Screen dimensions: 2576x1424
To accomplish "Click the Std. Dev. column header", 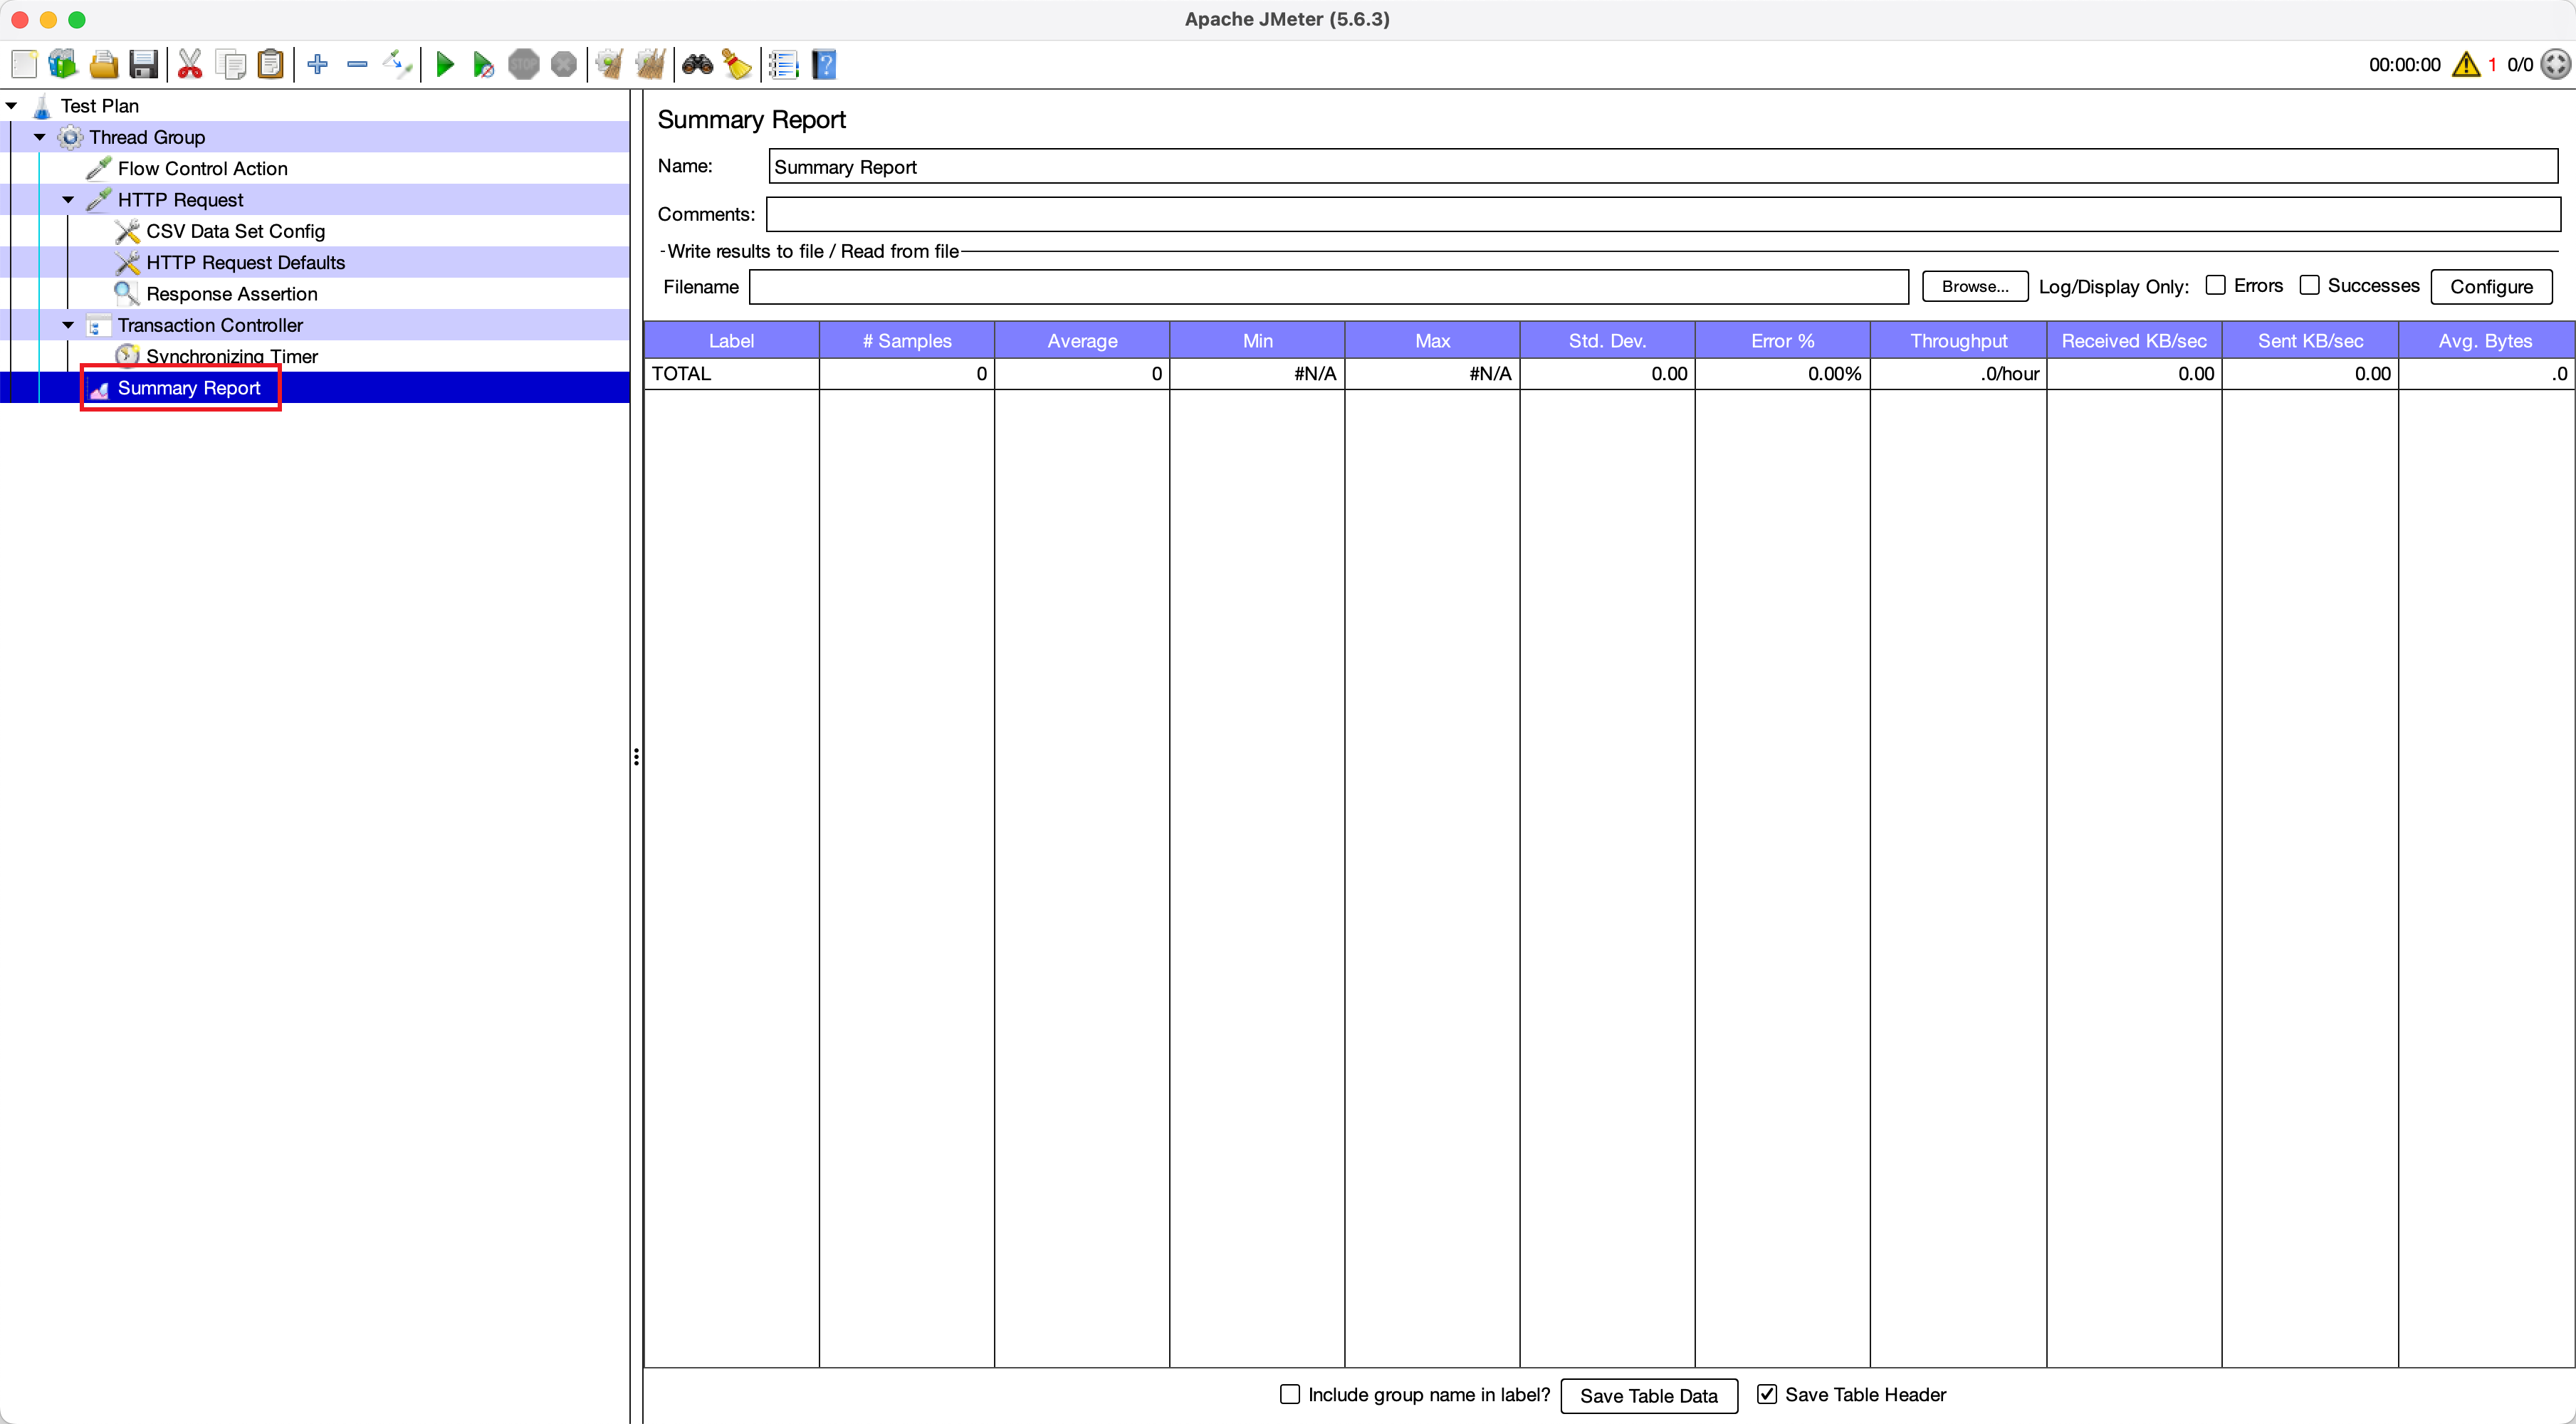I will click(x=1607, y=341).
